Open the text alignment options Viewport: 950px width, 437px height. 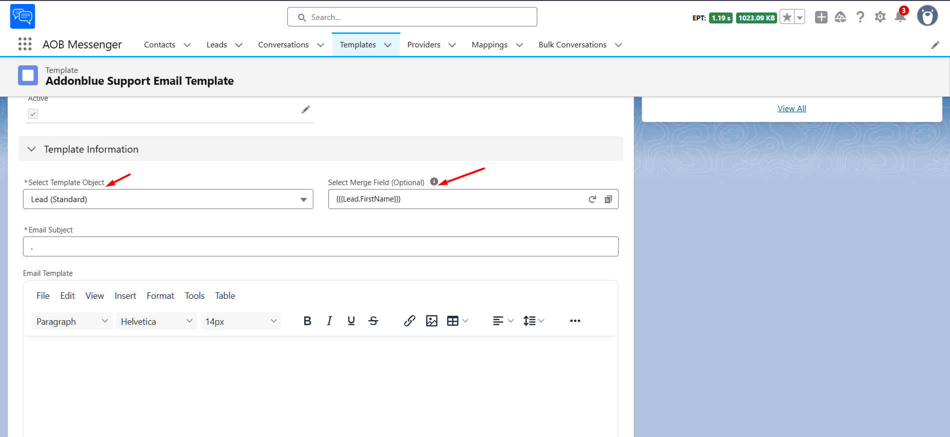(x=503, y=321)
